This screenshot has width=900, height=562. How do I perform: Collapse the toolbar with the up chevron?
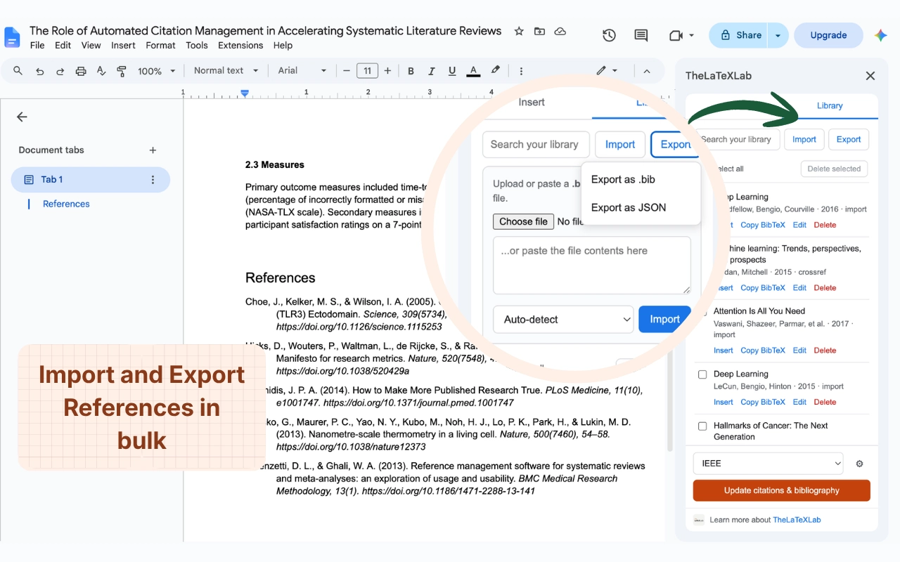tap(647, 71)
